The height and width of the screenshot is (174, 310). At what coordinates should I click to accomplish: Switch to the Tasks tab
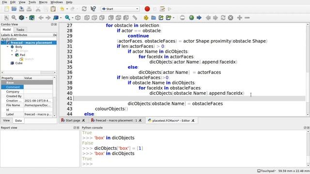(x=20, y=29)
